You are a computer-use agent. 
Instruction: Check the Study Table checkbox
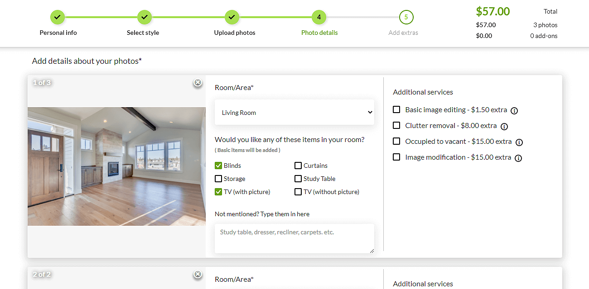pyautogui.click(x=298, y=179)
